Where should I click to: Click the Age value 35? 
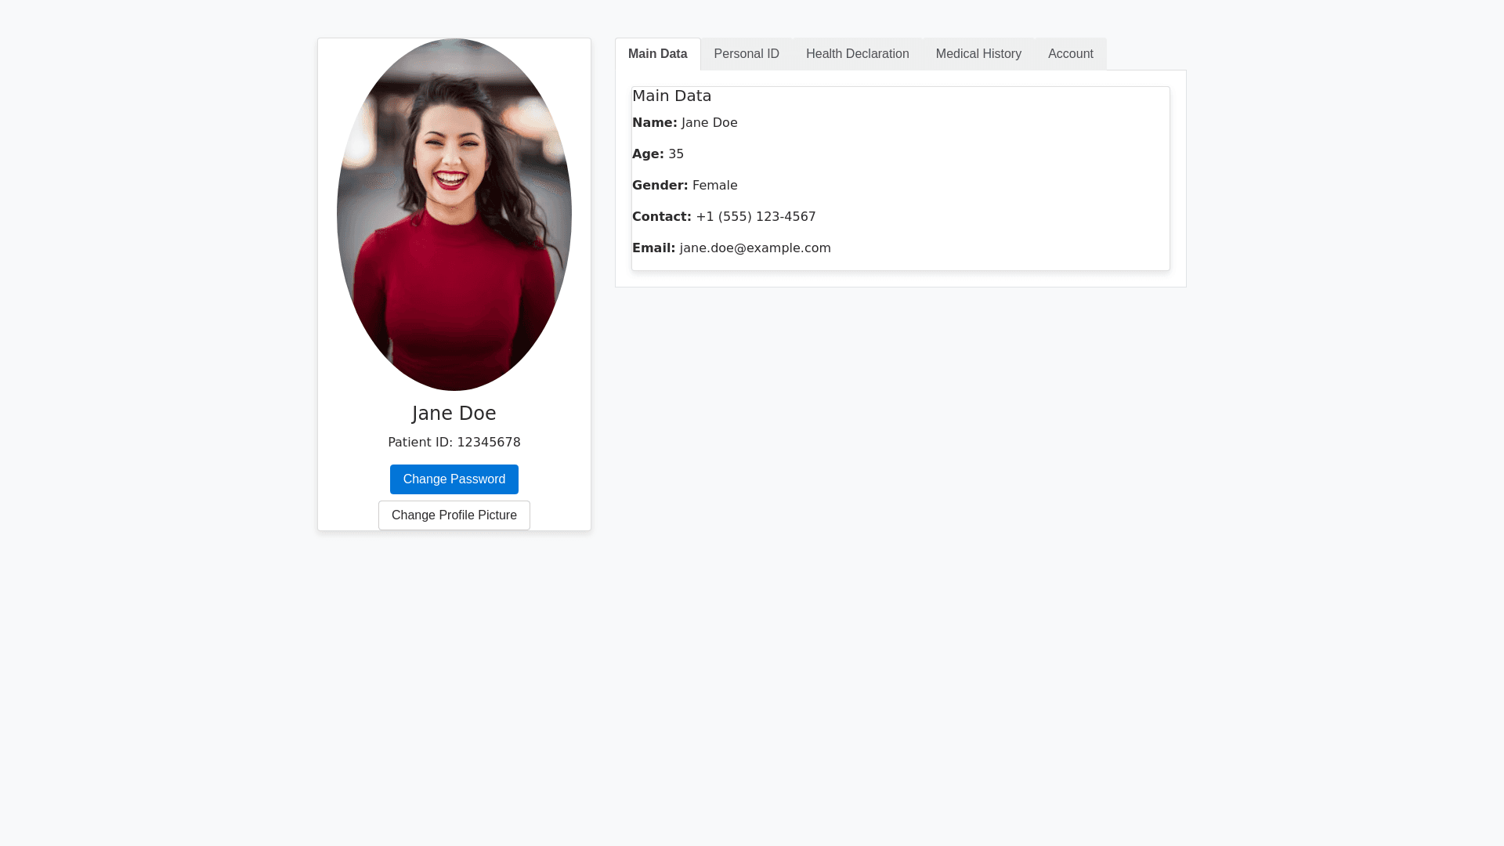point(675,154)
